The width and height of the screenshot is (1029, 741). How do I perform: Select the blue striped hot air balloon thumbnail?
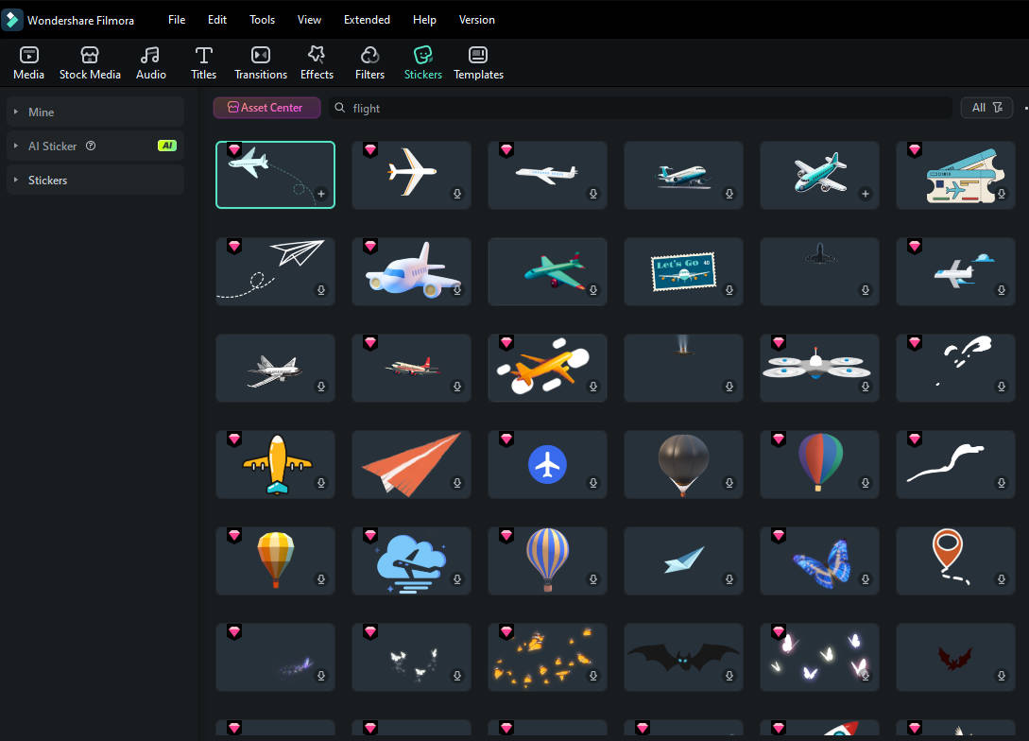click(x=547, y=560)
